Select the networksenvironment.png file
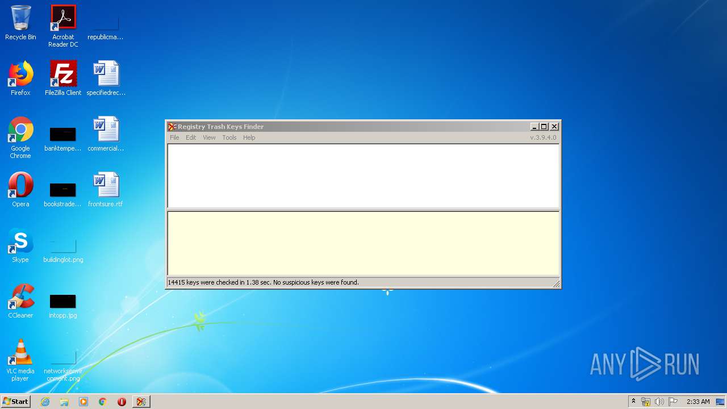The height and width of the screenshot is (409, 727). [x=63, y=365]
